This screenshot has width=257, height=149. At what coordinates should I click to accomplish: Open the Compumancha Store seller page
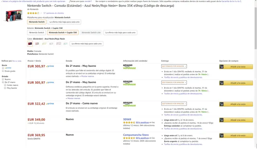[136, 135]
